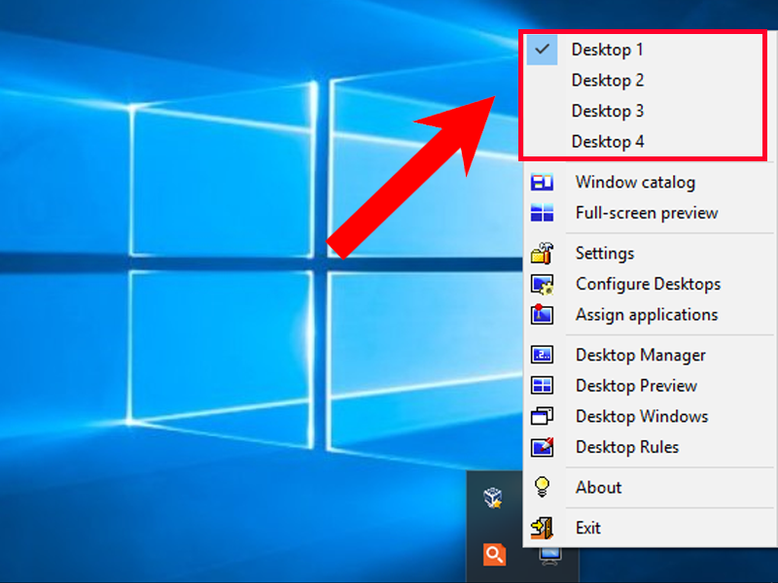
Task: Open Desktop Manager
Action: pyautogui.click(x=650, y=355)
